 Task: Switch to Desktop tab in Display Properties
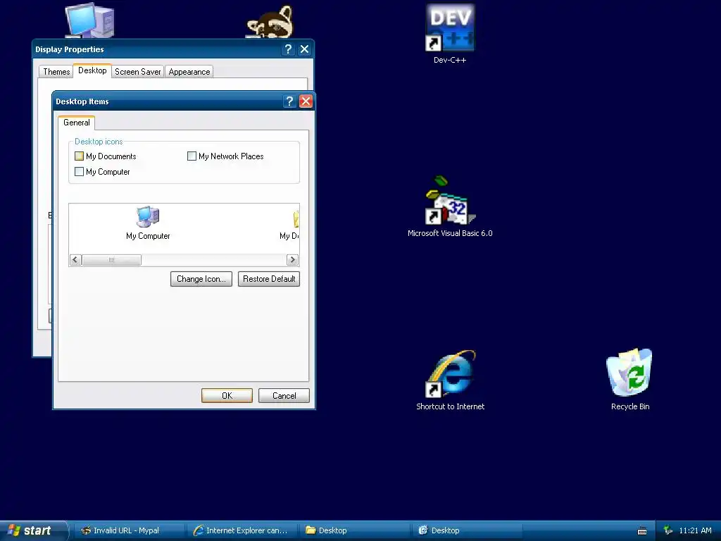(92, 71)
